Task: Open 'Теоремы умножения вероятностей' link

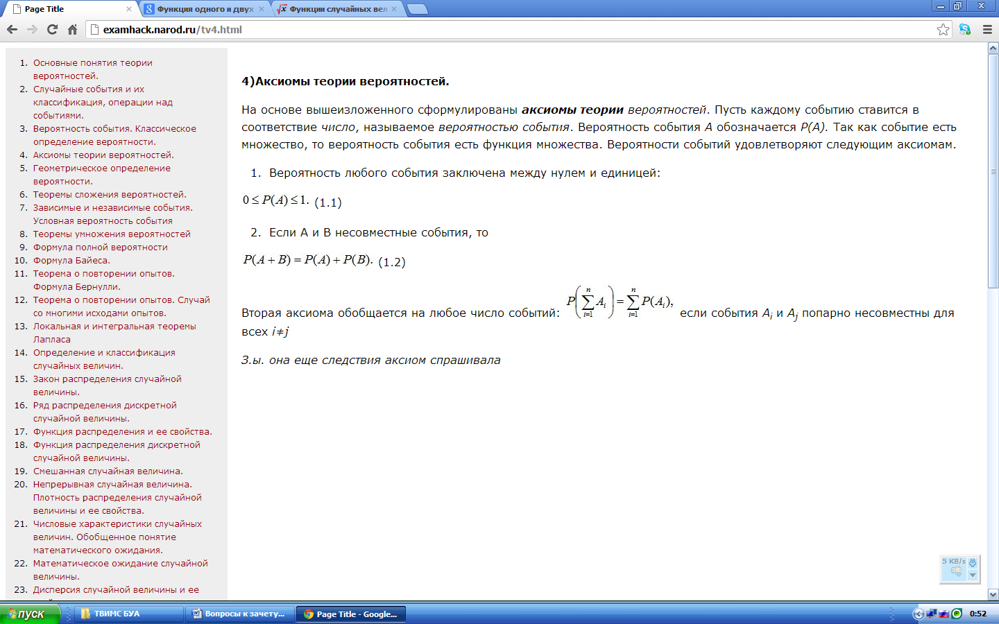Action: (112, 234)
